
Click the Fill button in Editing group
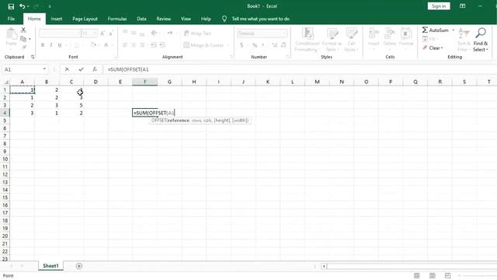[430, 39]
